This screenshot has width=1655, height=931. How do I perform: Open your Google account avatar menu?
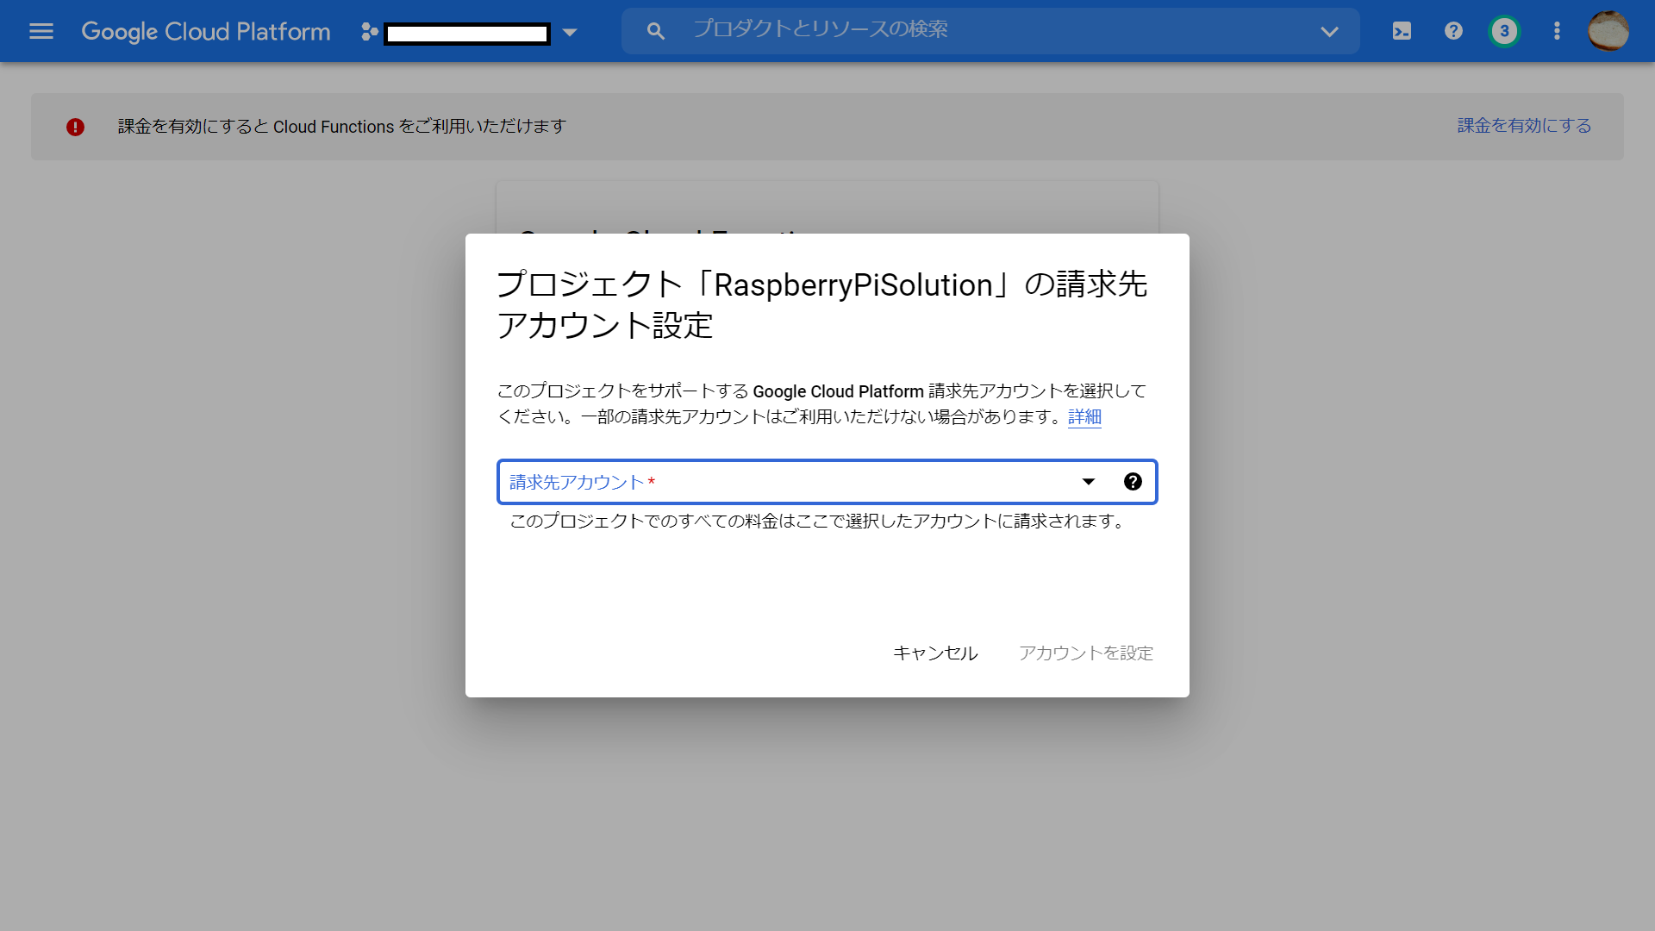(x=1608, y=31)
